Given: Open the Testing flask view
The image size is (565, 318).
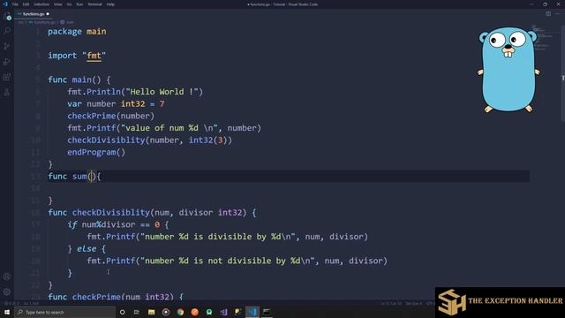Looking at the screenshot, I should 7,93.
